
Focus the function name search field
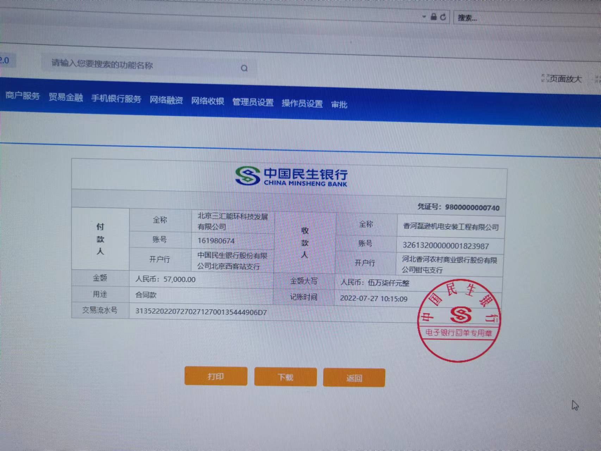[x=141, y=65]
